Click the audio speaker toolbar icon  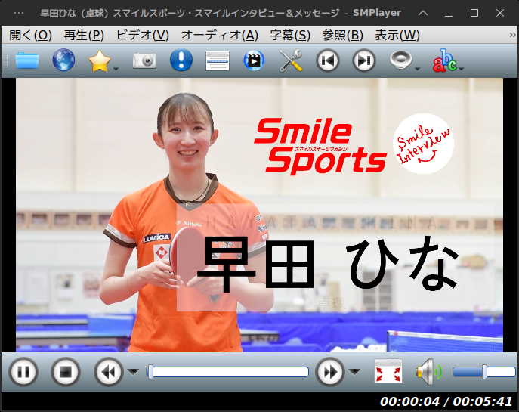click(400, 60)
